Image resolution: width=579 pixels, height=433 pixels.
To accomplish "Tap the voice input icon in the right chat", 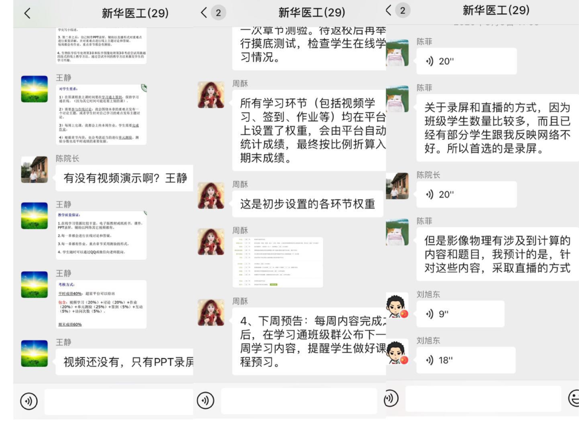I will (x=391, y=398).
